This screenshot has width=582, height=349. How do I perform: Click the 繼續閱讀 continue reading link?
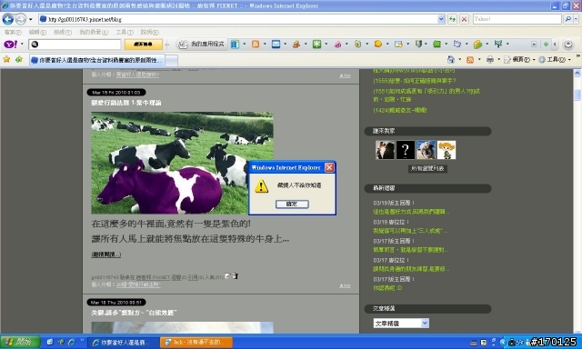(x=106, y=254)
